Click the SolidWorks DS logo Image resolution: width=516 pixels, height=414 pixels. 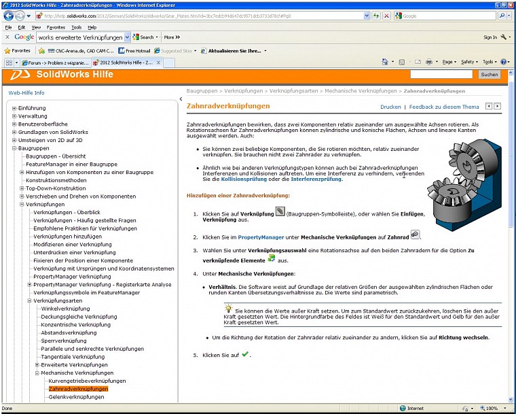(20, 75)
